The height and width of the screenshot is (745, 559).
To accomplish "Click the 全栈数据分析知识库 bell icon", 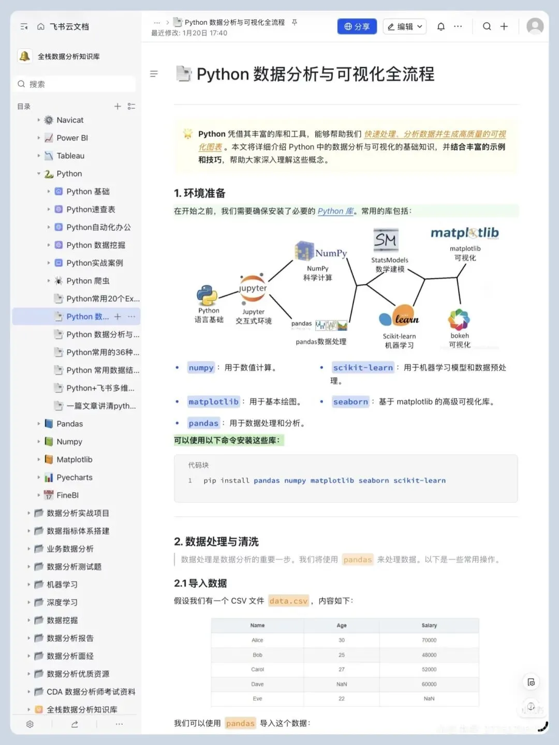I will click(x=24, y=56).
